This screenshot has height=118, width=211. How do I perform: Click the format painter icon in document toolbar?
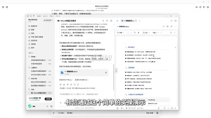(x=135, y=33)
